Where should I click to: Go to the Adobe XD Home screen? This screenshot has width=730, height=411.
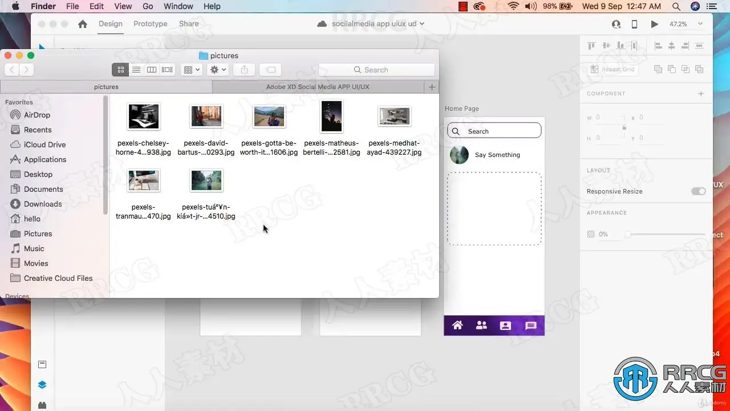[x=83, y=24]
